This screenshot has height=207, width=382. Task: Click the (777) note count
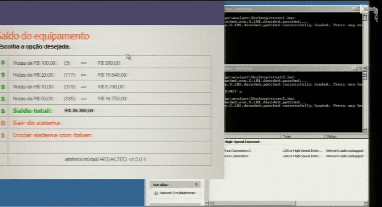pos(69,75)
